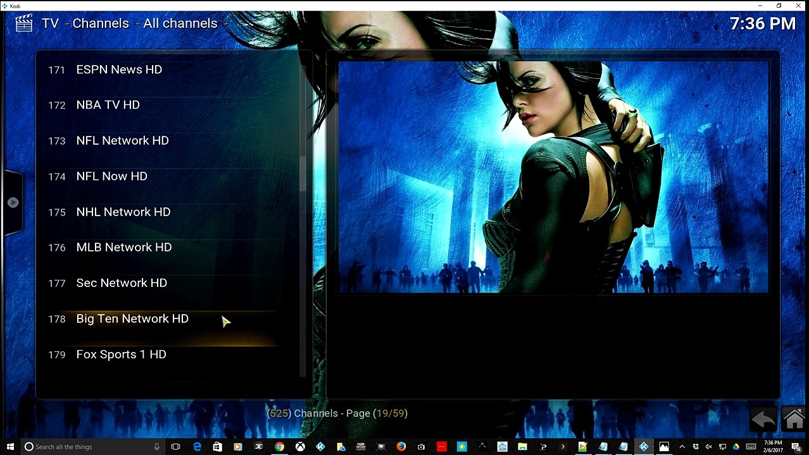This screenshot has width=809, height=455.
Task: Open Google Chrome from taskbar
Action: 279,447
